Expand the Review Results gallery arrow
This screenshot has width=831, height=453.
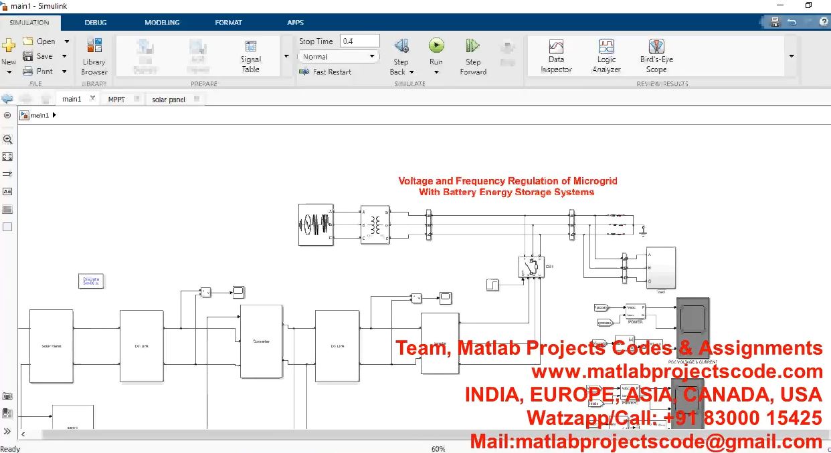coord(792,56)
